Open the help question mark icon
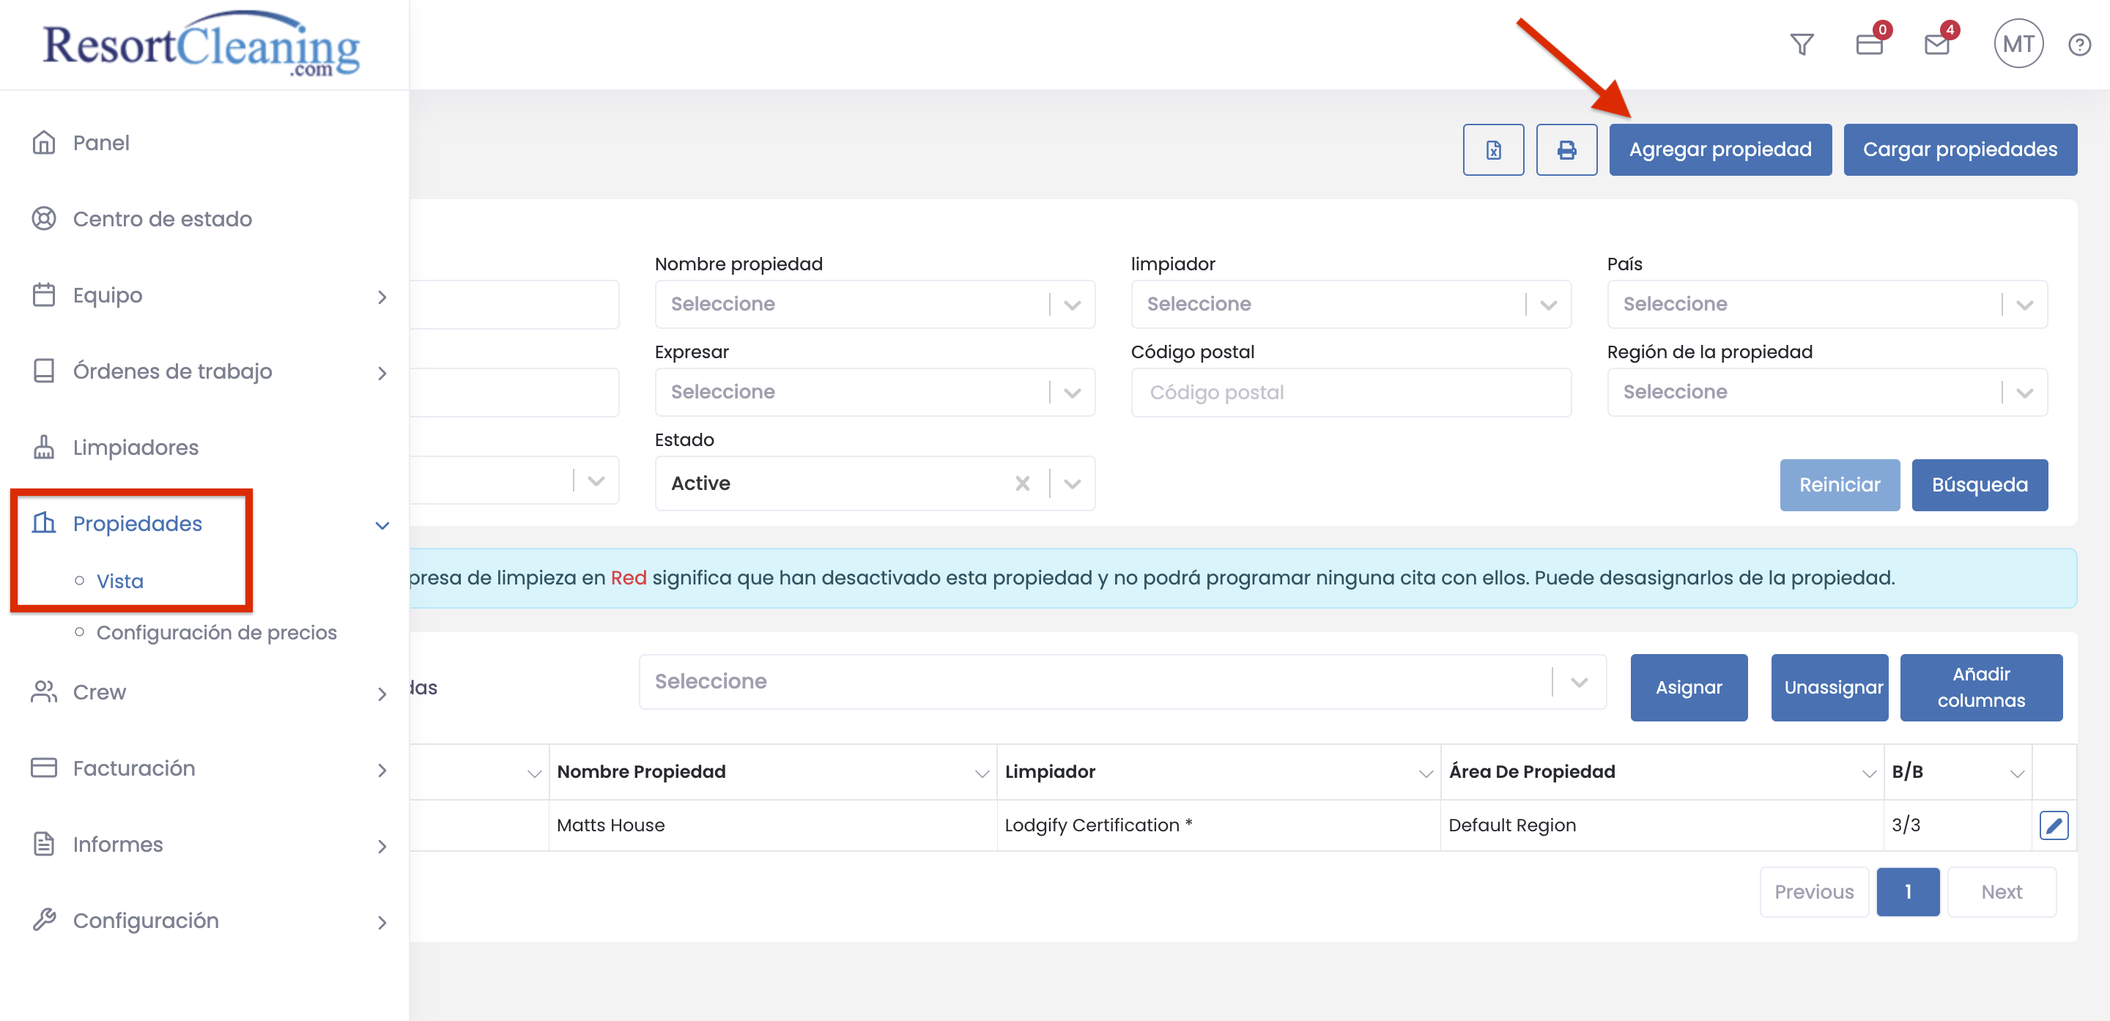The width and height of the screenshot is (2110, 1021). tap(2079, 44)
